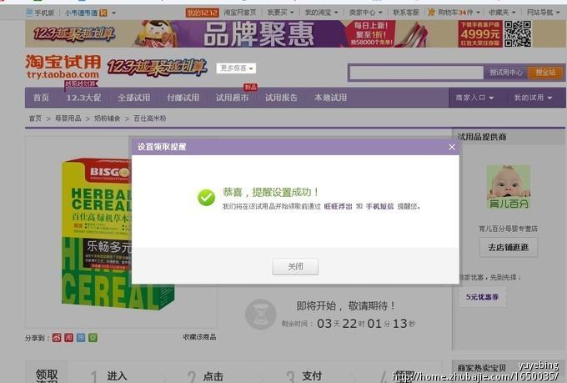The image size is (567, 383).
Task: Share via the first red Weibo icon
Action: (x=57, y=338)
